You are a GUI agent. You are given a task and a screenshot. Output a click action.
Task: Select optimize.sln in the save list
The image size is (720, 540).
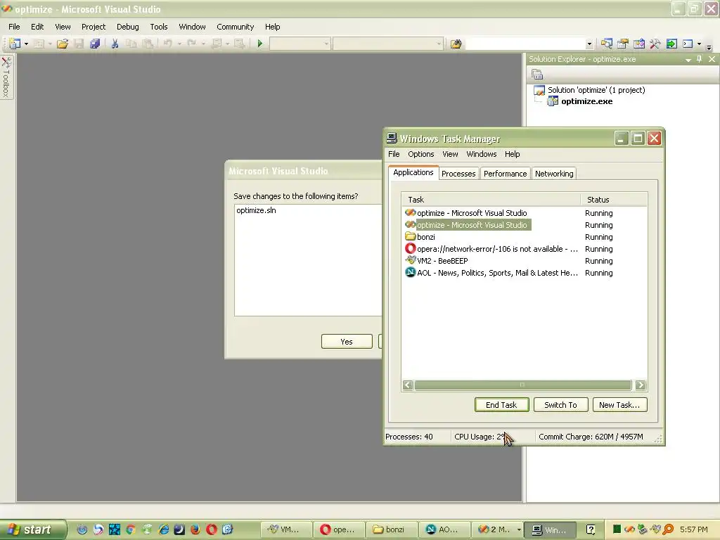tap(256, 210)
